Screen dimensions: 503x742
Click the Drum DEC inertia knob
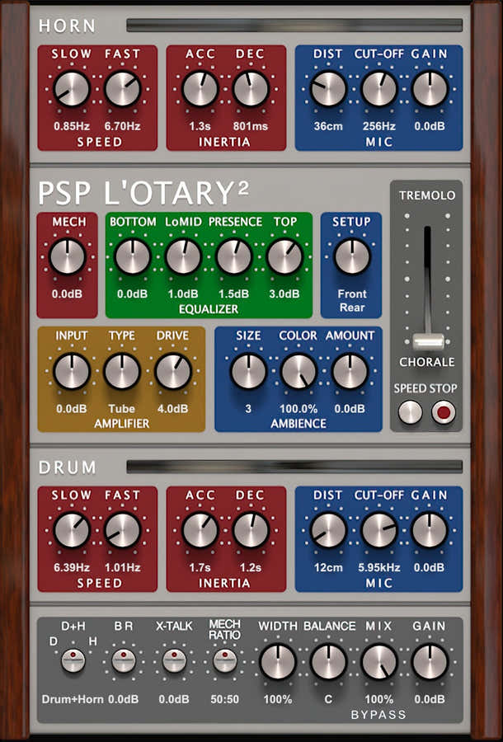coord(251,530)
